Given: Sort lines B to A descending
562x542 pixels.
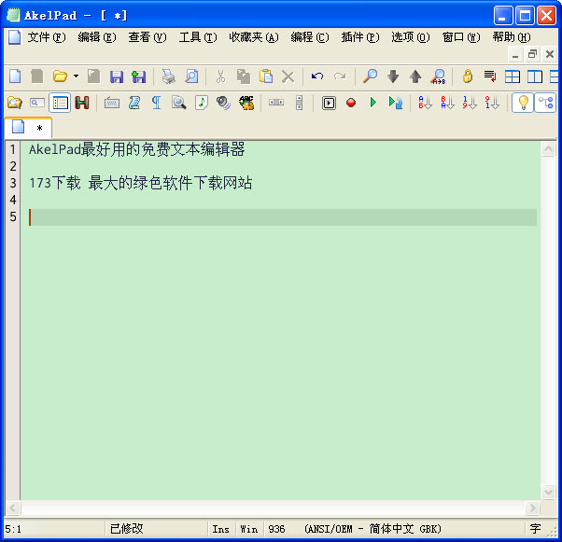Looking at the screenshot, I should pyautogui.click(x=448, y=104).
